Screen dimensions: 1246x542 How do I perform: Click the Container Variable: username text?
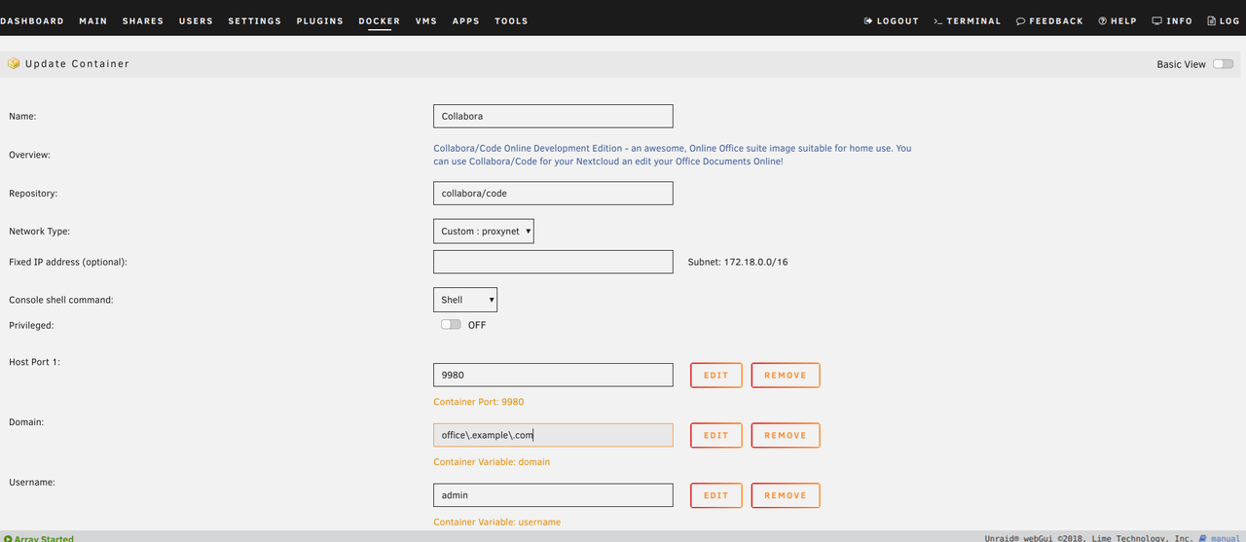coord(497,523)
